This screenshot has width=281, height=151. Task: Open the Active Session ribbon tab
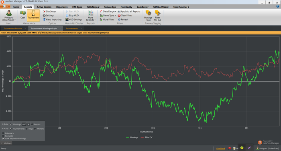(x=44, y=7)
